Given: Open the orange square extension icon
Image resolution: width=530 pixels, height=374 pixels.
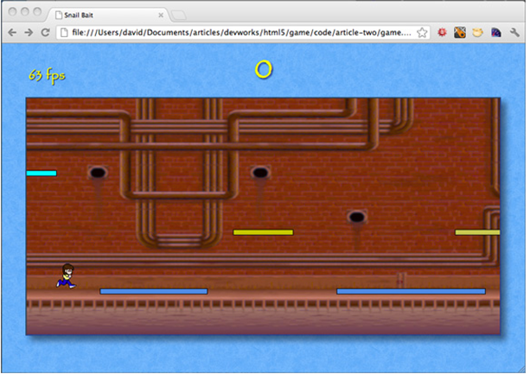Looking at the screenshot, I should tap(460, 33).
